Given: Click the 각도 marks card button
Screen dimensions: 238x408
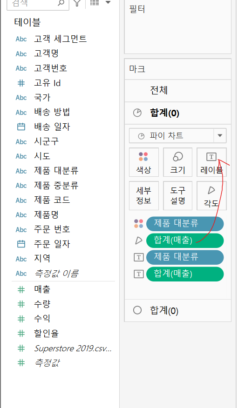Looking at the screenshot, I should [211, 196].
